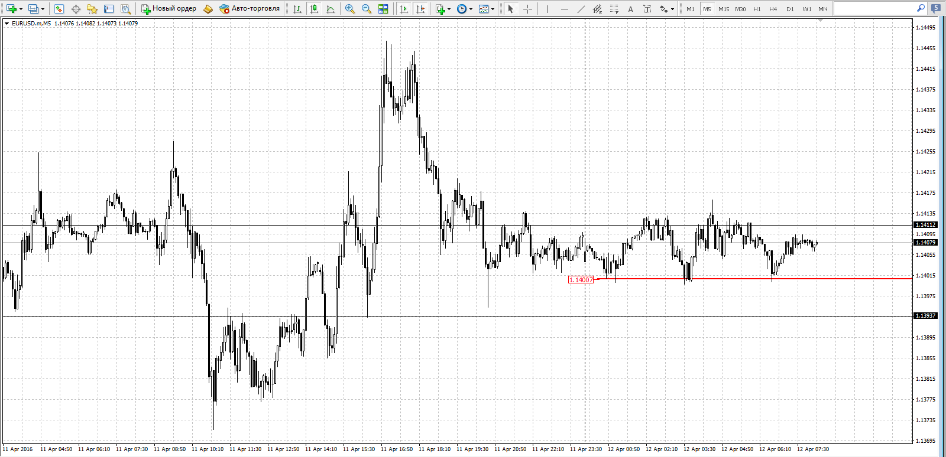Click the 1.14112 price level label

(925, 225)
